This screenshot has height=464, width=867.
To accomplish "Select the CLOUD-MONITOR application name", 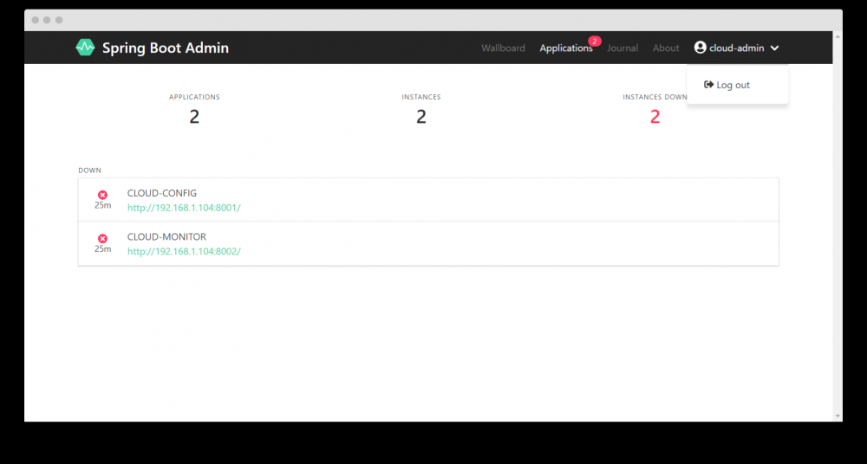I will tap(167, 237).
